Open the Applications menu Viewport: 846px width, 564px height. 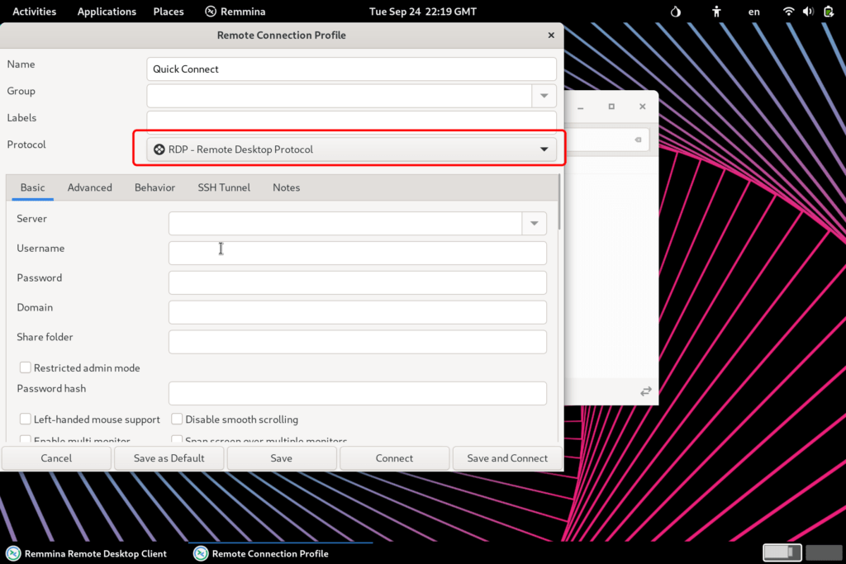107,12
